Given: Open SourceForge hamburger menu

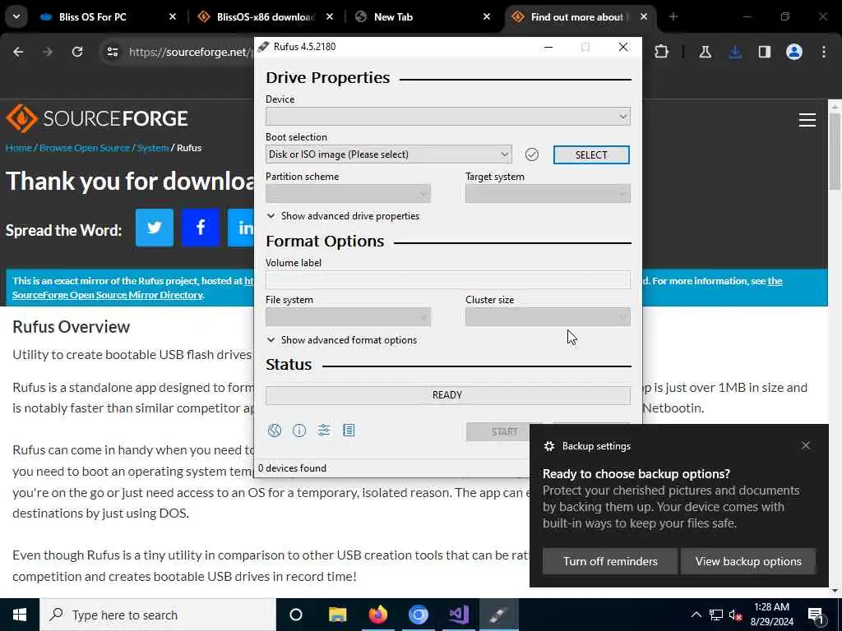Looking at the screenshot, I should point(807,120).
